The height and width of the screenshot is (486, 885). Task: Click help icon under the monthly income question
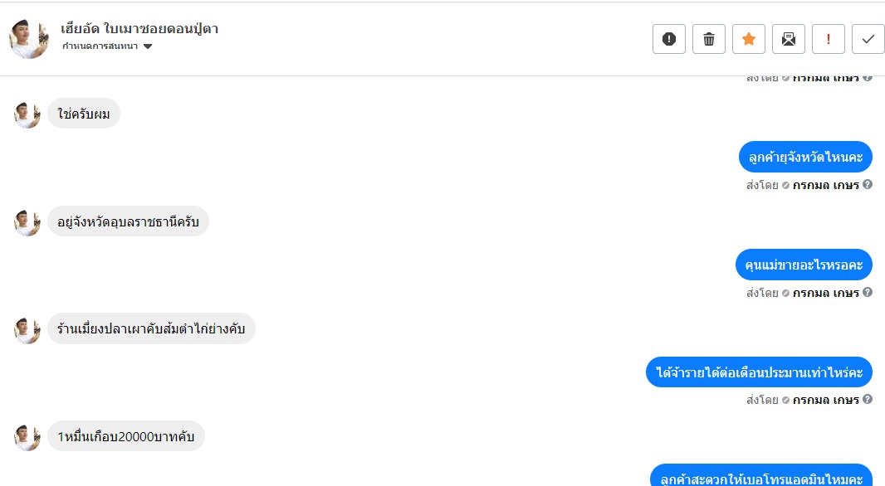click(x=868, y=399)
